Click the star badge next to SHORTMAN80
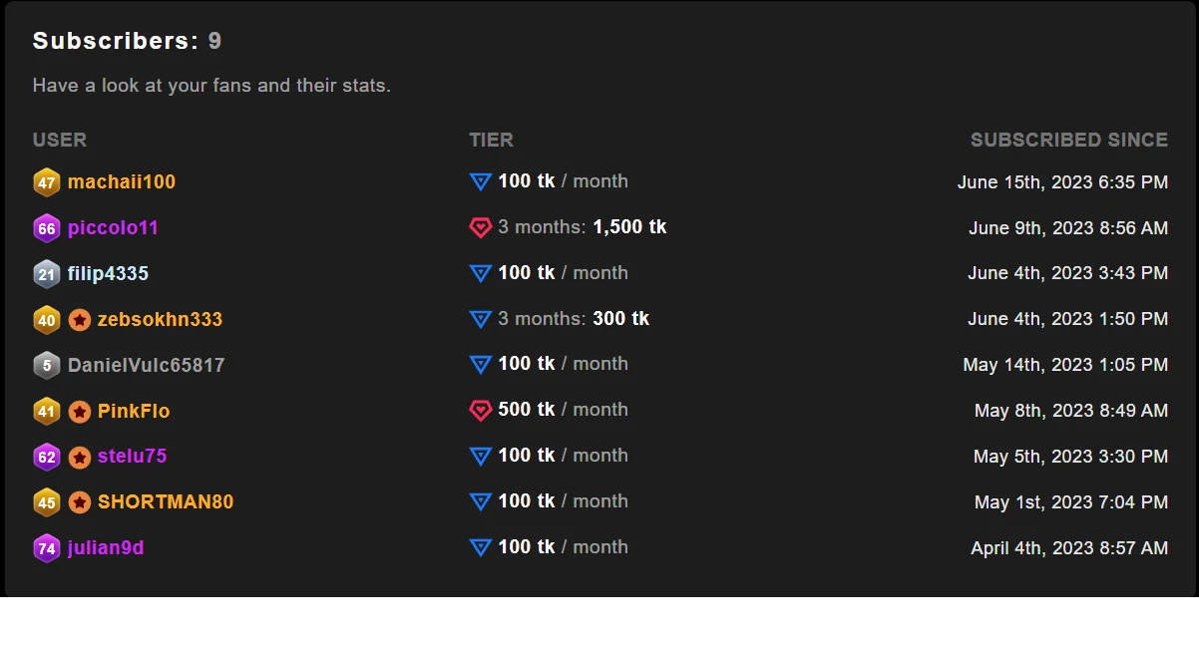The width and height of the screenshot is (1199, 646). coord(80,502)
